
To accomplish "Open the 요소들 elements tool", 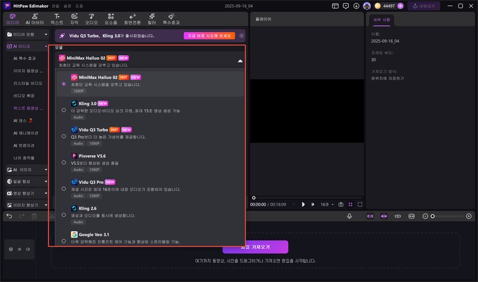I will pos(111,19).
